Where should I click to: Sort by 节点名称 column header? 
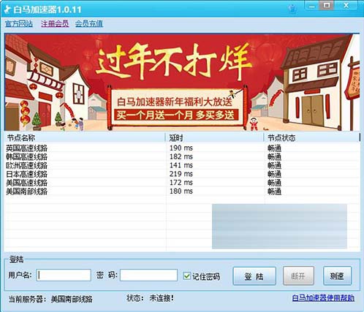click(x=85, y=138)
